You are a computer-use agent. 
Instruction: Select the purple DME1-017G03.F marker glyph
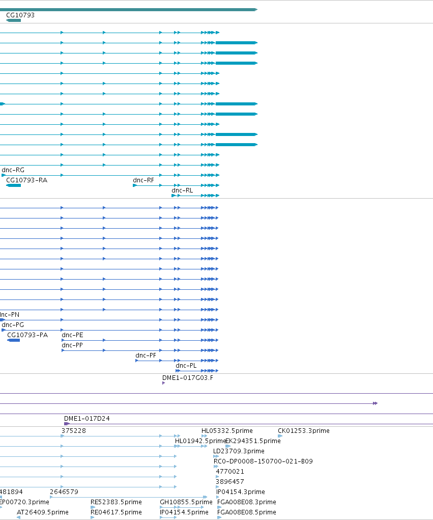pos(164,383)
